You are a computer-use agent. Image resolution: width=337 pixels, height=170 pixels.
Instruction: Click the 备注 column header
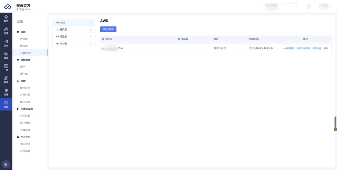216,39
